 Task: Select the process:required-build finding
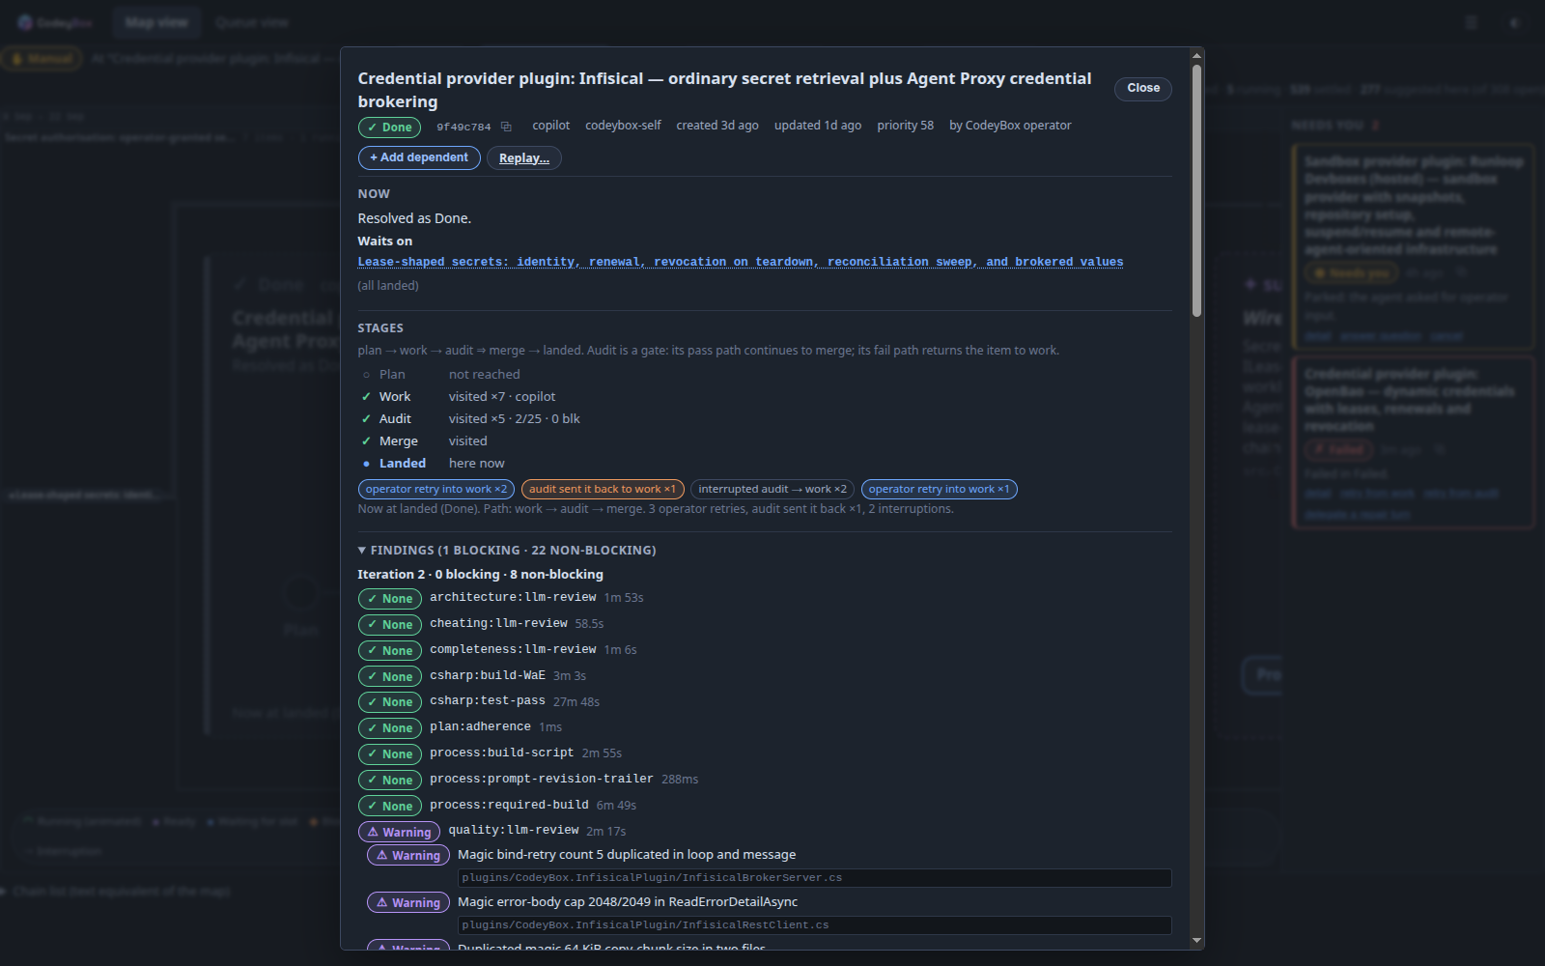pyautogui.click(x=509, y=806)
